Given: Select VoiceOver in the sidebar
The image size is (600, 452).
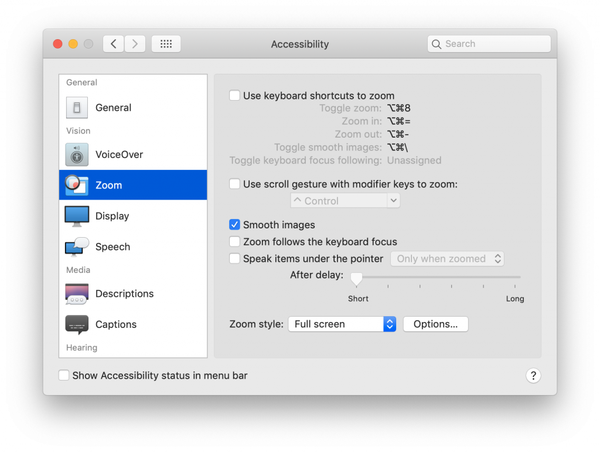Looking at the screenshot, I should pos(133,155).
